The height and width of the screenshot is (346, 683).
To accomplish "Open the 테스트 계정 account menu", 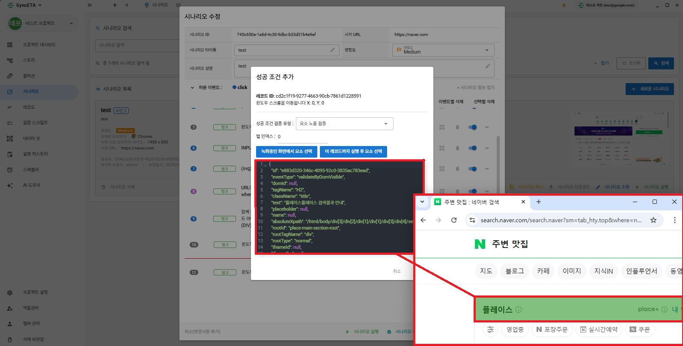I will point(606,5).
